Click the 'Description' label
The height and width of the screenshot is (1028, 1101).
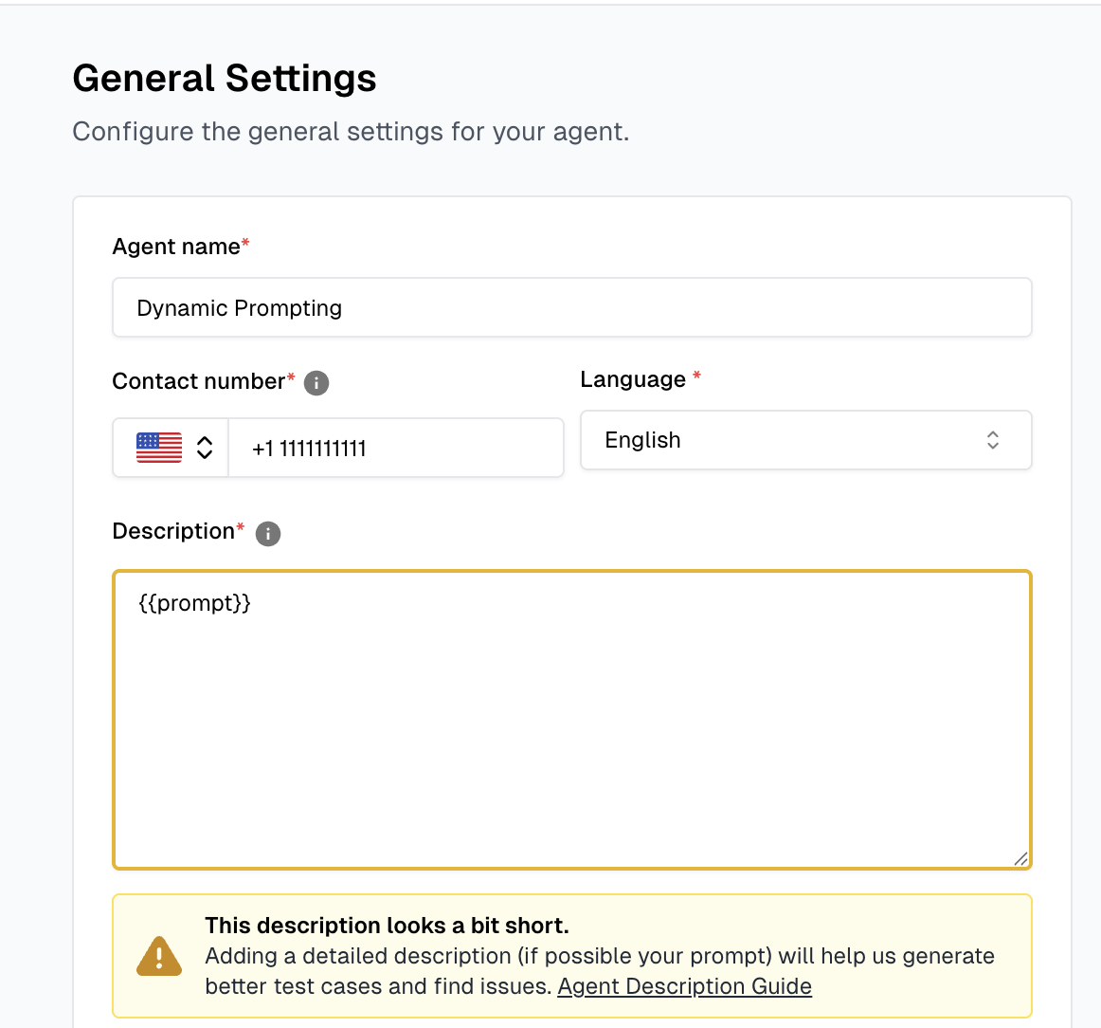tap(173, 531)
